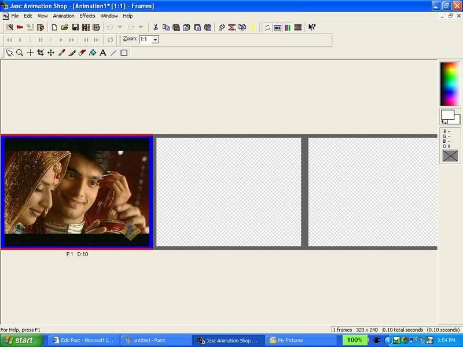Screen dimensions: 463x347
Task: Save the animation with the floppy icon
Action: (x=75, y=27)
